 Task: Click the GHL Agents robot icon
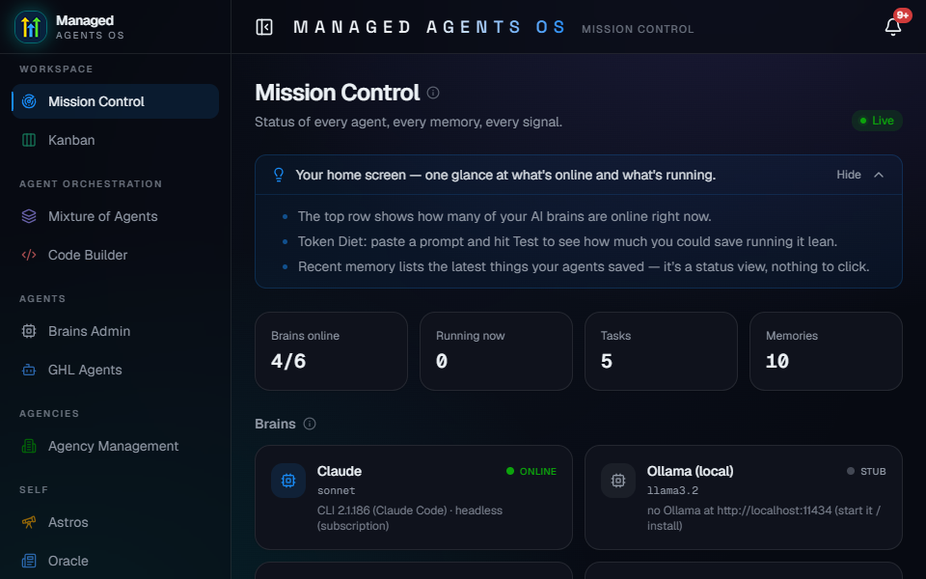29,370
